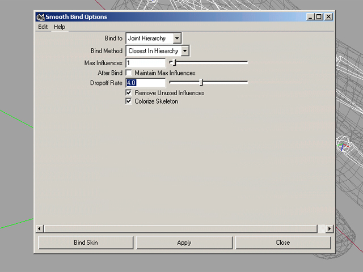Click the 'Max Influences' label text

pyautogui.click(x=103, y=63)
